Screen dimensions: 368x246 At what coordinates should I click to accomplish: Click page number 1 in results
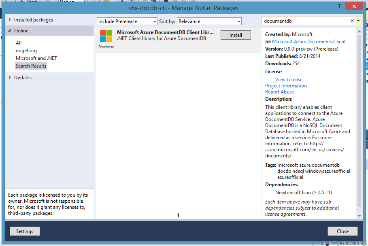coord(179,215)
